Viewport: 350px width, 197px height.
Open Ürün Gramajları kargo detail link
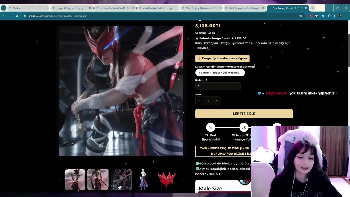point(243,45)
